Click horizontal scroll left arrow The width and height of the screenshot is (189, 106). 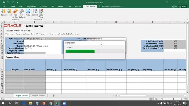[117, 95]
